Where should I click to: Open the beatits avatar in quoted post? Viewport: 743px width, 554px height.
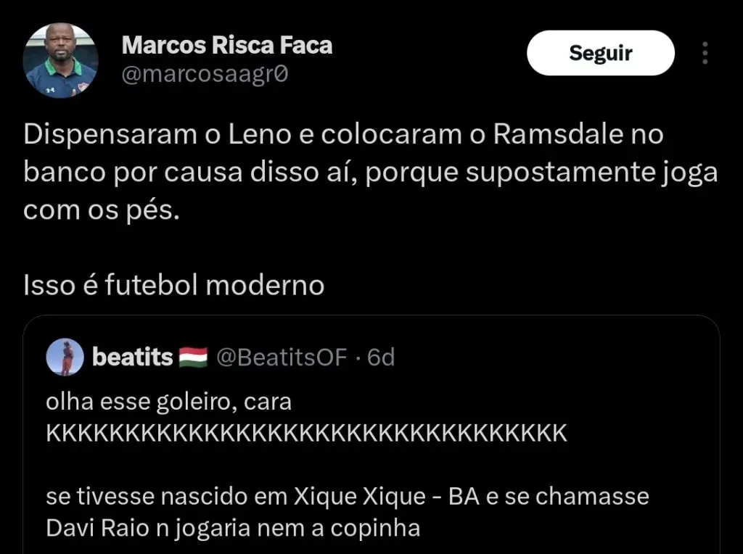coord(65,357)
